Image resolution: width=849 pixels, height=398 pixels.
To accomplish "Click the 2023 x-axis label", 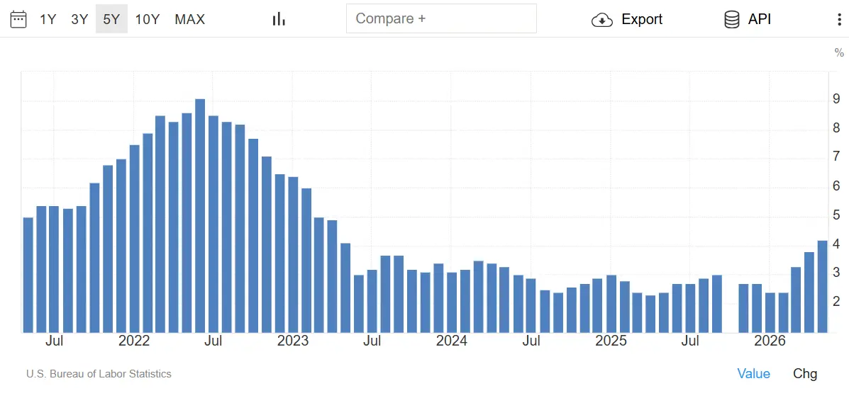I will click(x=293, y=341).
